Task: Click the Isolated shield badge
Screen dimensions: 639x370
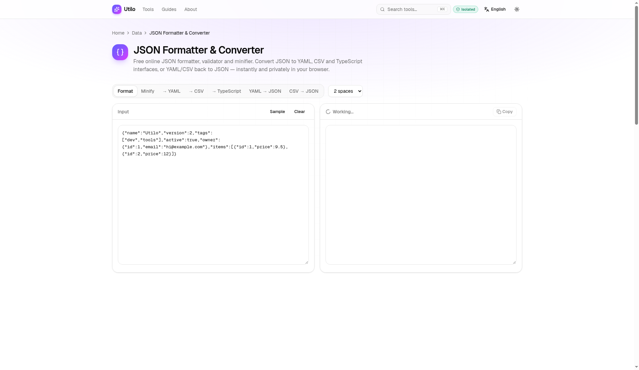Action: (465, 9)
